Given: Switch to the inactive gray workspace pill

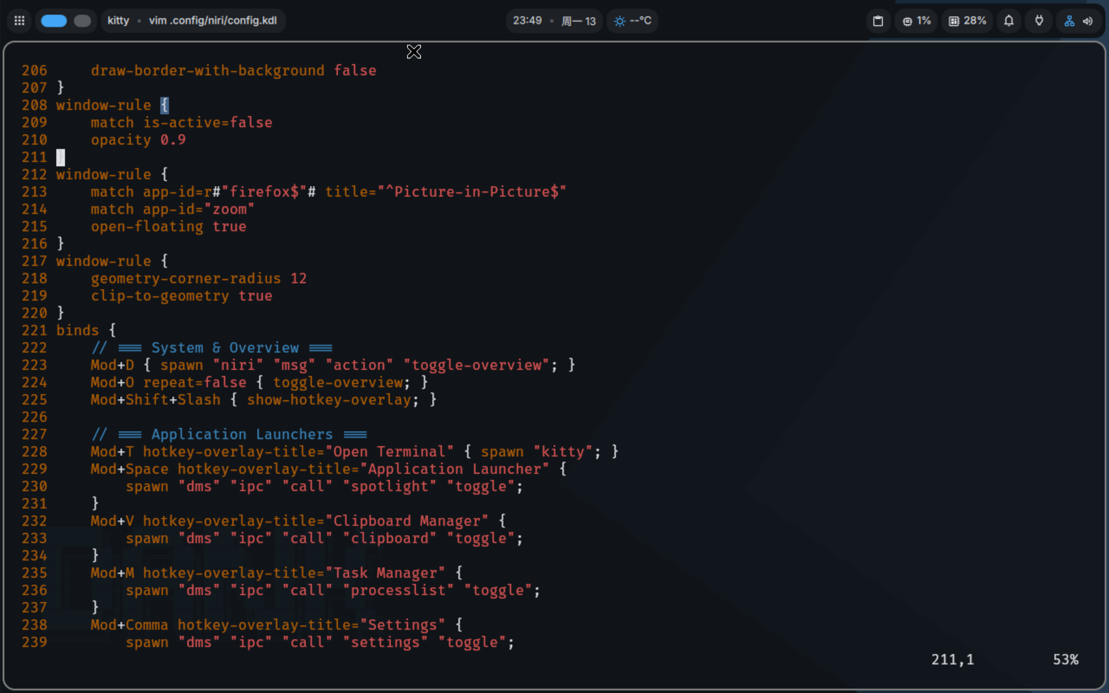Looking at the screenshot, I should (x=82, y=21).
